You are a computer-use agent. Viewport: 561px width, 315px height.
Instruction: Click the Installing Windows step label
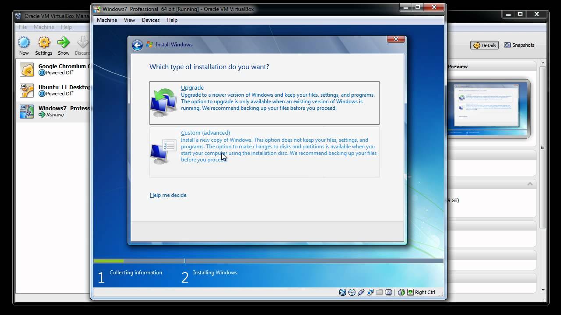point(215,273)
